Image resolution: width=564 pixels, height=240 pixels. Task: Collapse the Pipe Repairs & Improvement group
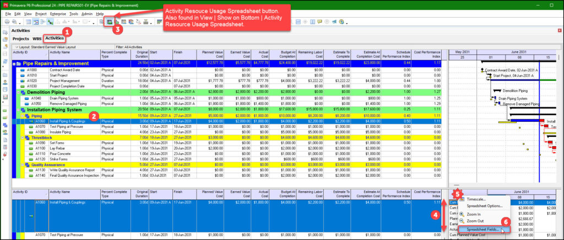point(14,64)
